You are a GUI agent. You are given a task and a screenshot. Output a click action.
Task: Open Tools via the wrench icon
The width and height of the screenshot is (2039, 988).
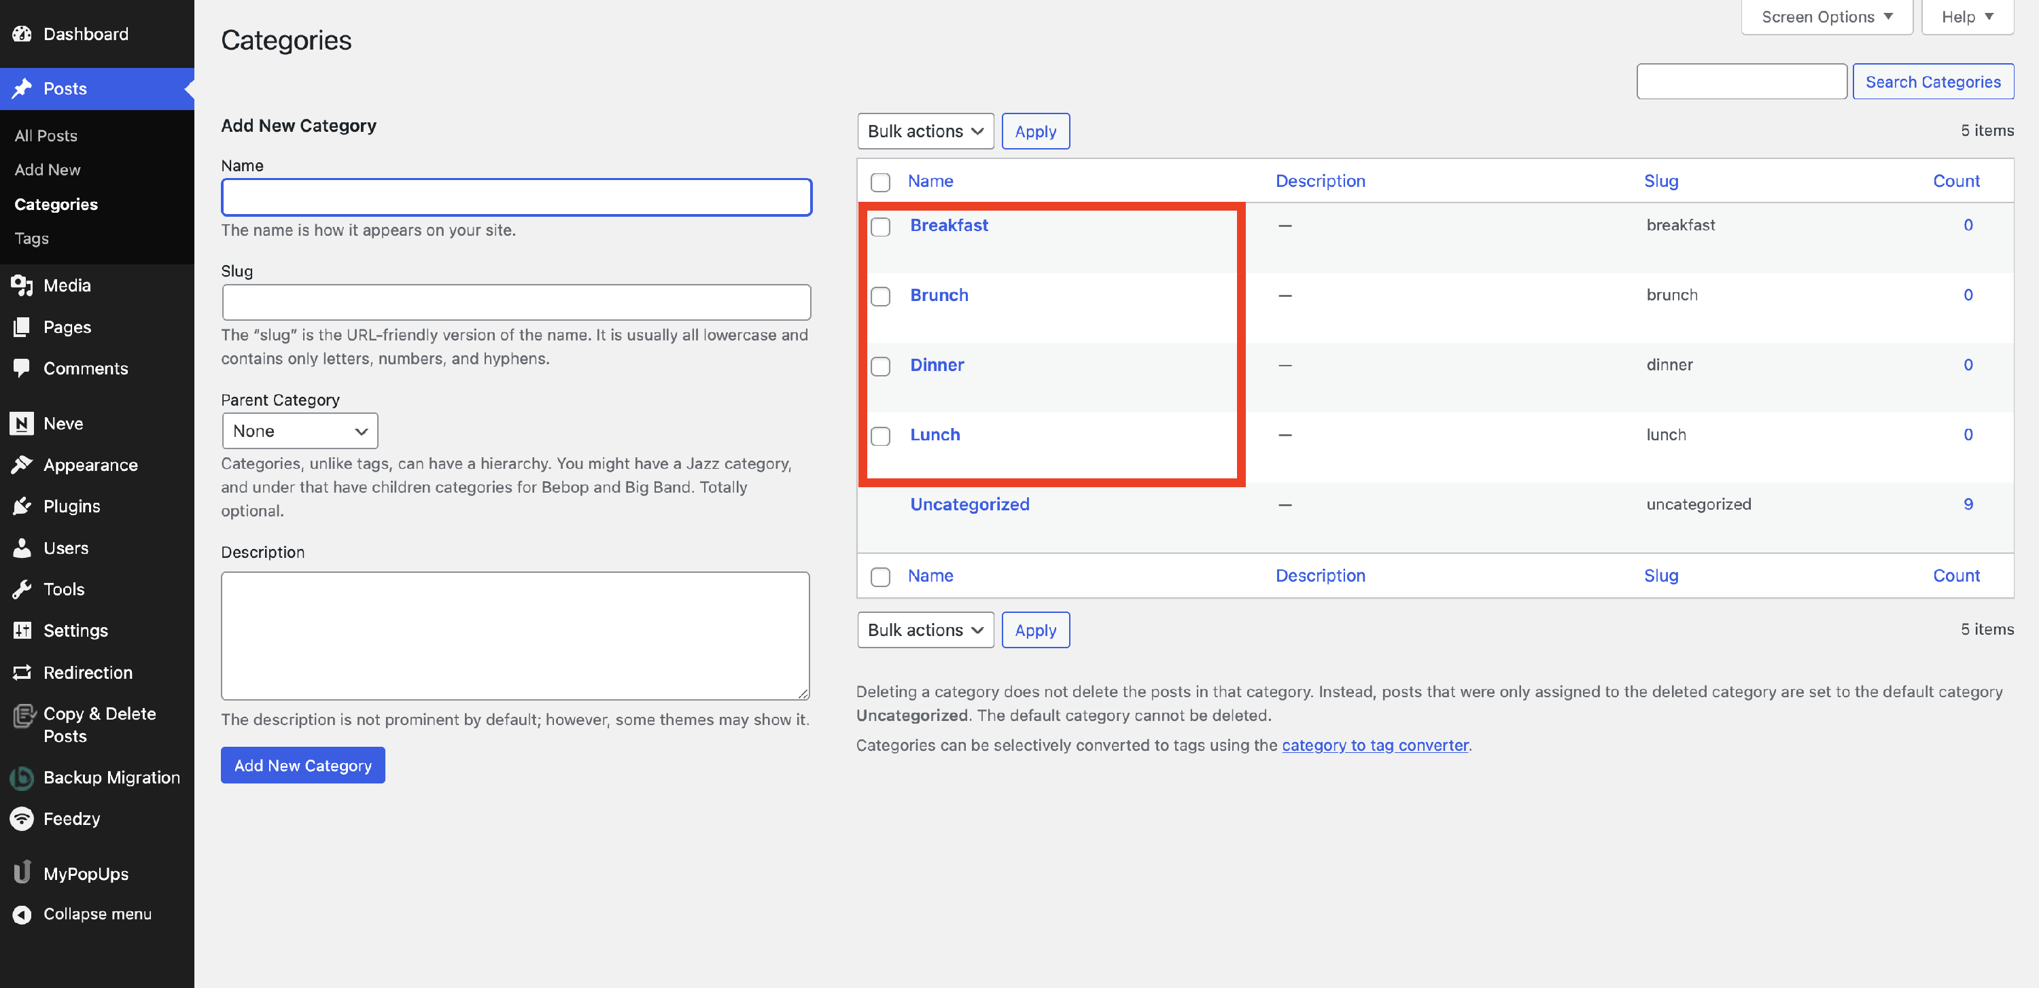[x=22, y=589]
